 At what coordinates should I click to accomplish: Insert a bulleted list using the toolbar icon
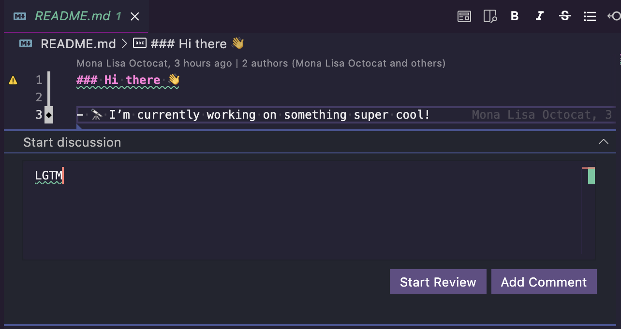tap(590, 16)
